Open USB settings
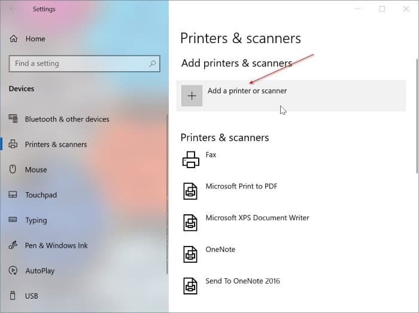Screen dimensions: 419x313 pyautogui.click(x=32, y=296)
